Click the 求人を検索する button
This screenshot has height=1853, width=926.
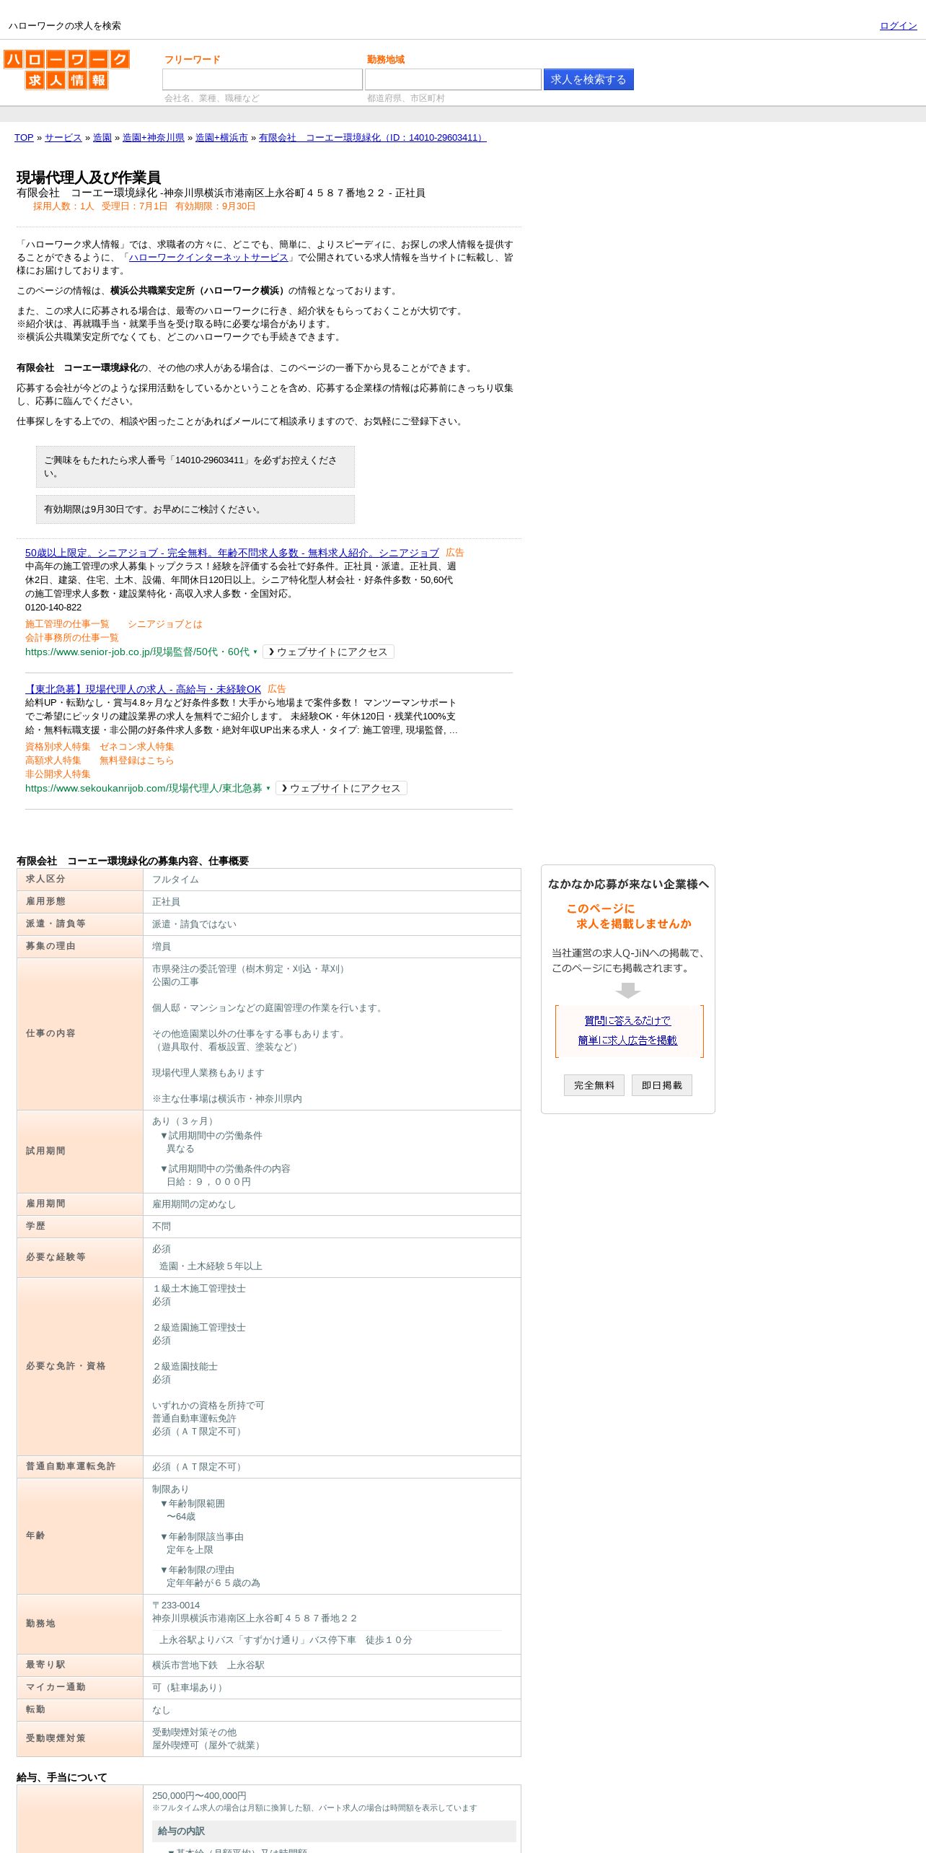[x=588, y=79]
